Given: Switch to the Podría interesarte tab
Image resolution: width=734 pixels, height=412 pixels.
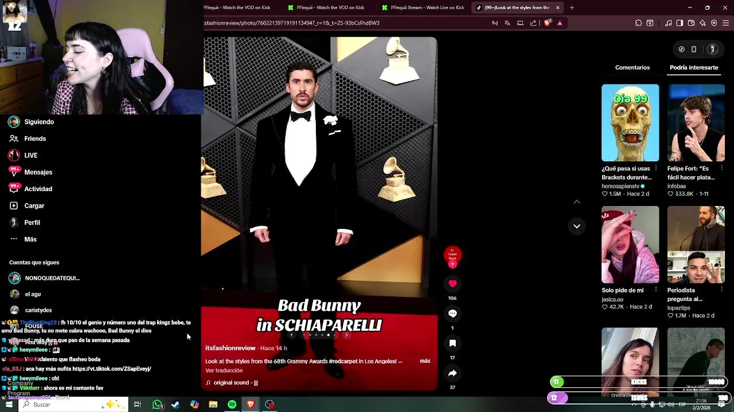Looking at the screenshot, I should [694, 68].
